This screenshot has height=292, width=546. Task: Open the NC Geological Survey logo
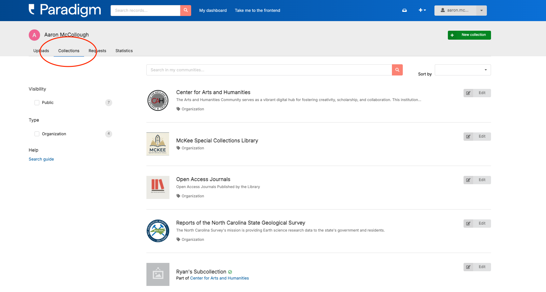tap(158, 231)
